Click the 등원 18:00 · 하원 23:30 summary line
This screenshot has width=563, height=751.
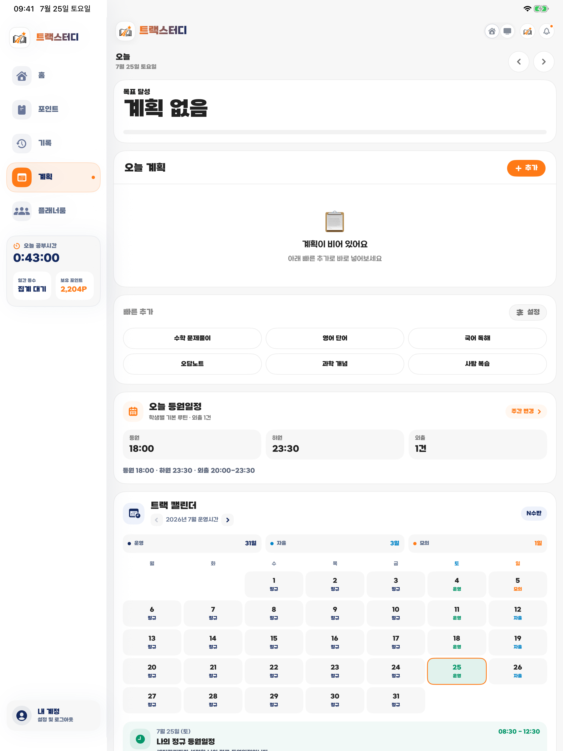click(x=189, y=470)
